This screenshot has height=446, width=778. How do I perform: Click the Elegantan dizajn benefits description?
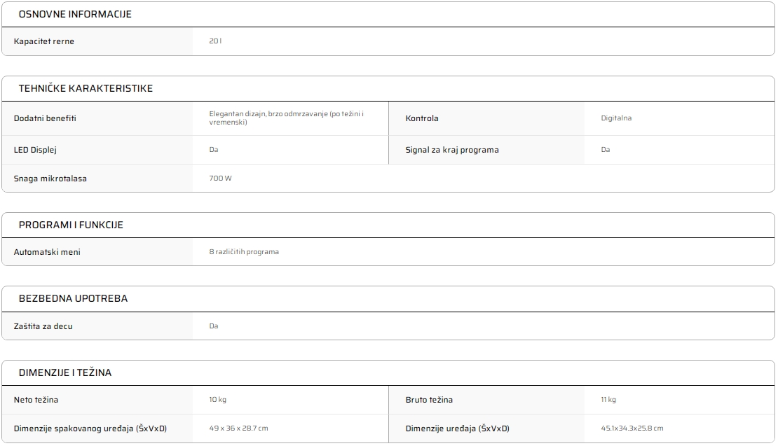(x=286, y=118)
